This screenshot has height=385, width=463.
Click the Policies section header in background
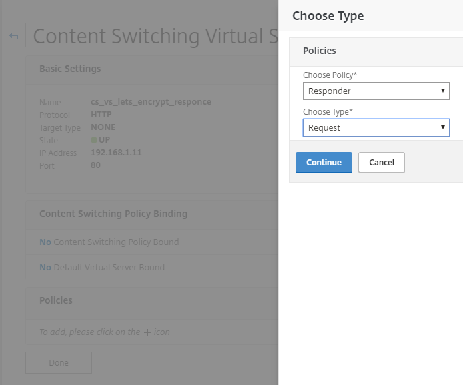point(56,300)
